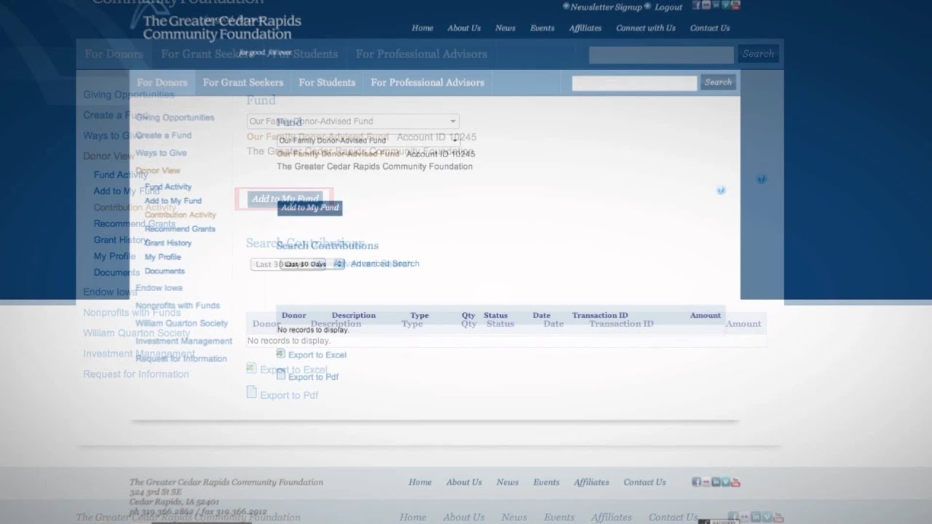Click LinkedIn icon in the upper footer row
This screenshot has width=932, height=524.
(x=716, y=482)
